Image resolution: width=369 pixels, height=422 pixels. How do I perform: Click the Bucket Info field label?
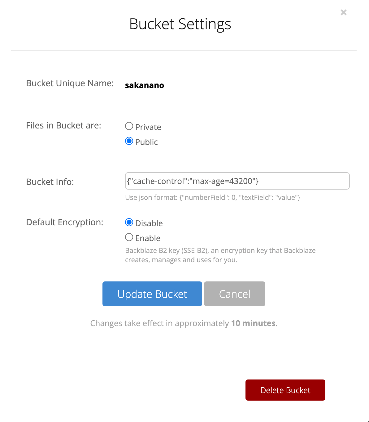coord(50,182)
